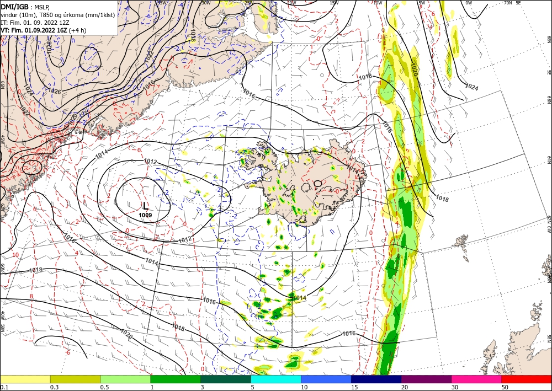Click the '0.3' legend value
This screenshot has height=391, width=552.
[x=54, y=387]
